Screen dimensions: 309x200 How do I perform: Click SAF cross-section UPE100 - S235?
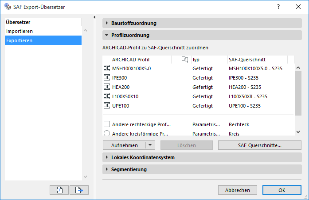tap(245, 106)
